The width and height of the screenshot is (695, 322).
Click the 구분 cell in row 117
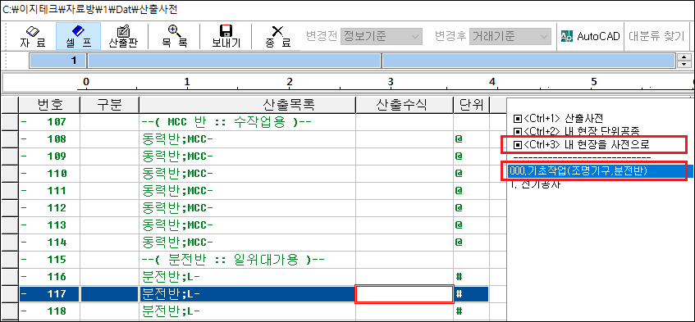coord(109,293)
